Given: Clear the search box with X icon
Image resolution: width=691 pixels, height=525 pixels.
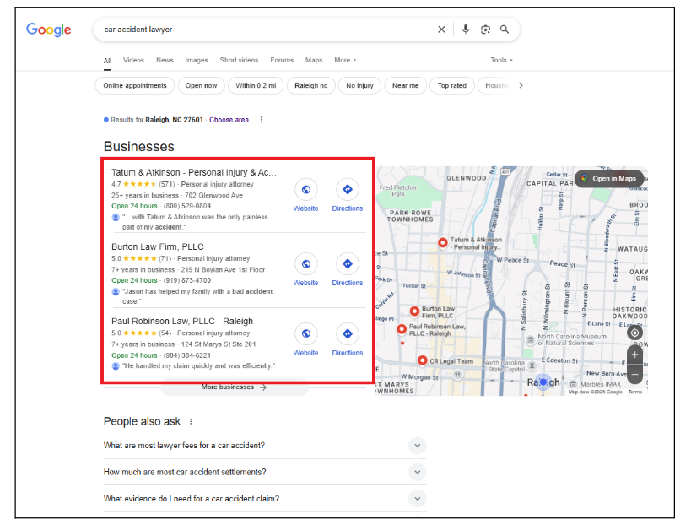Looking at the screenshot, I should point(441,30).
